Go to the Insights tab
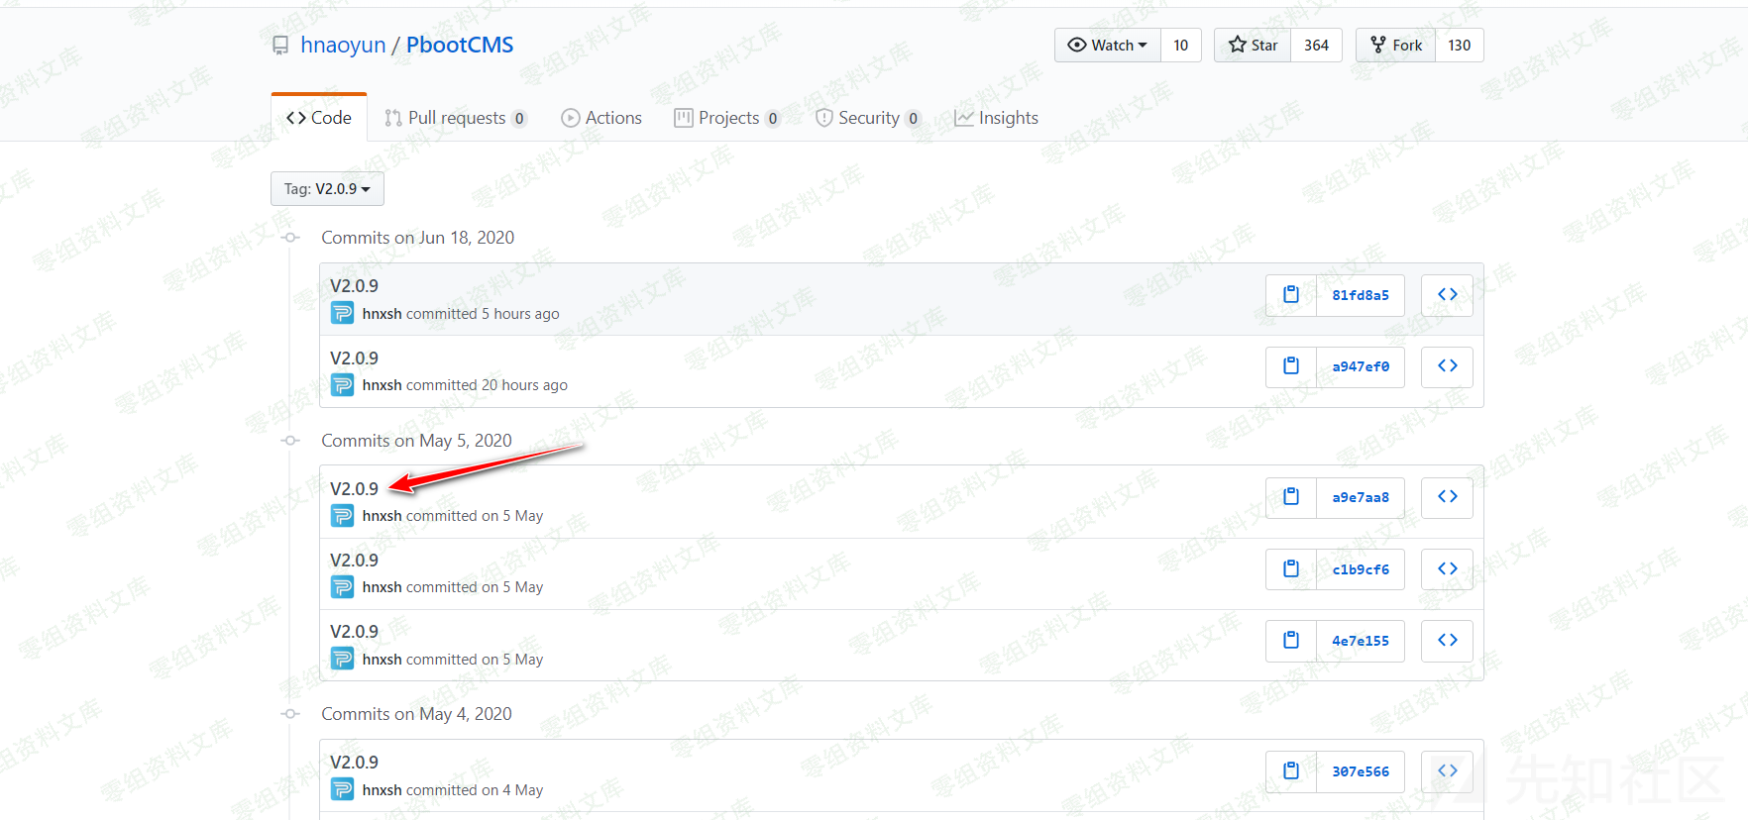The image size is (1748, 820). tap(996, 118)
